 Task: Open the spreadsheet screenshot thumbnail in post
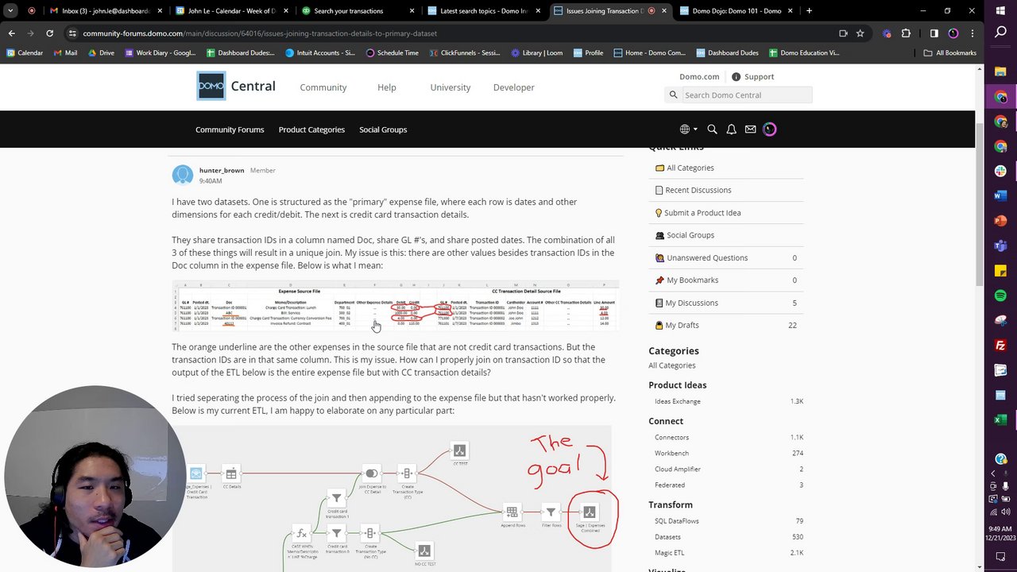pos(396,306)
